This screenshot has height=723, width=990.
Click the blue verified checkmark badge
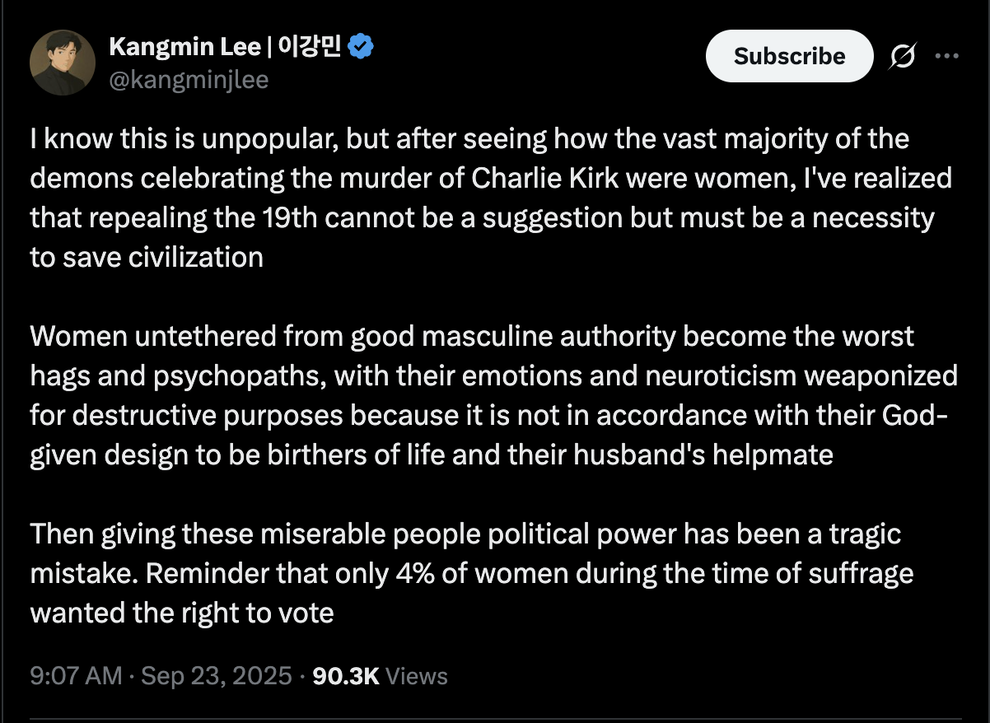coord(362,47)
